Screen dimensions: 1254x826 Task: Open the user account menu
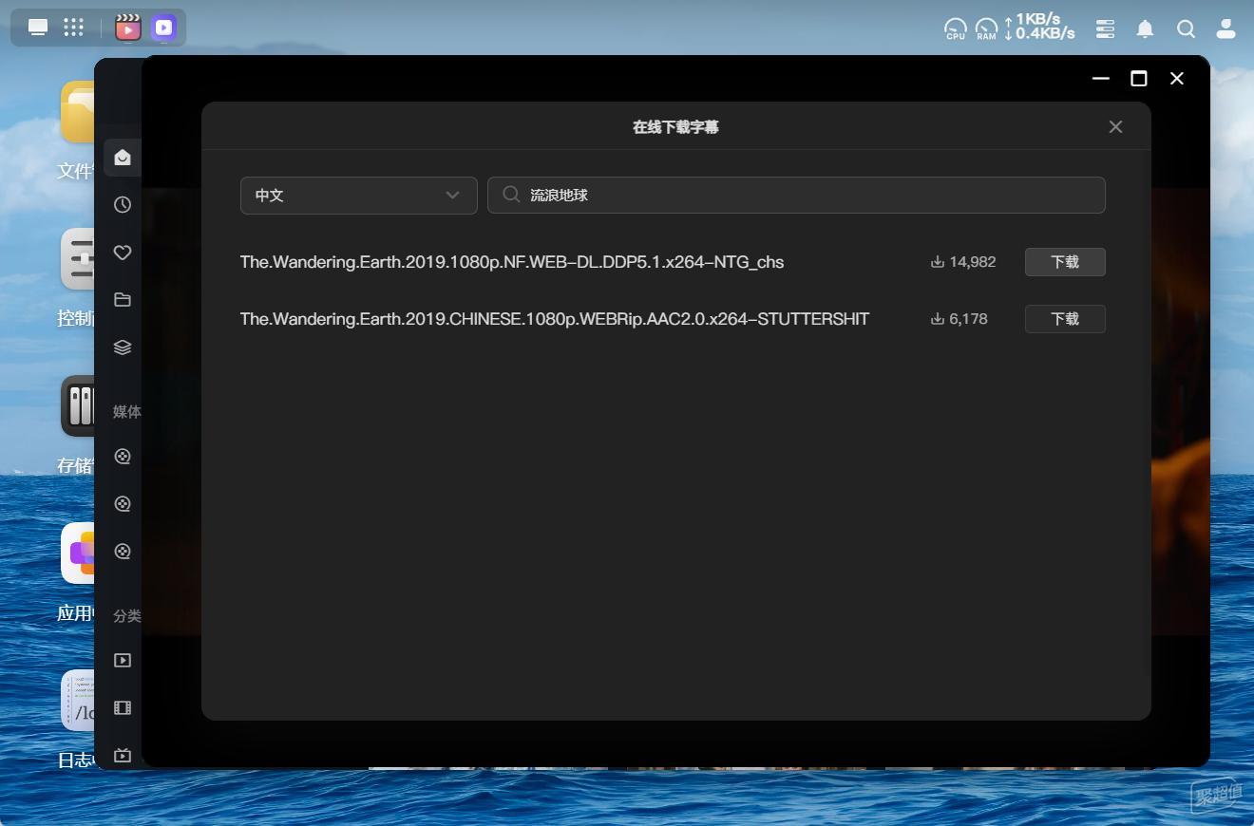(x=1226, y=29)
